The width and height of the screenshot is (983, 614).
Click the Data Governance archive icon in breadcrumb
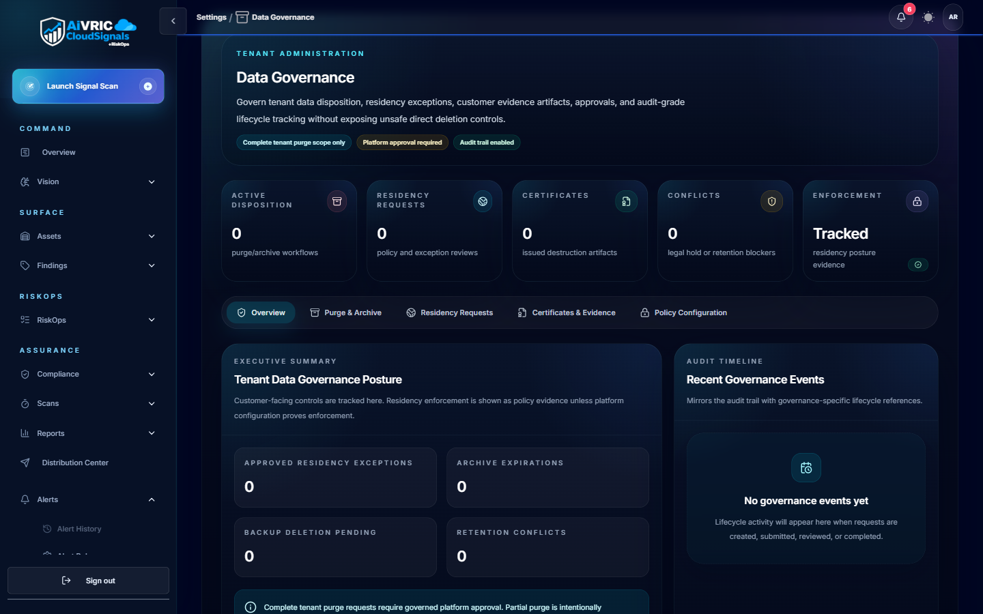tap(242, 17)
